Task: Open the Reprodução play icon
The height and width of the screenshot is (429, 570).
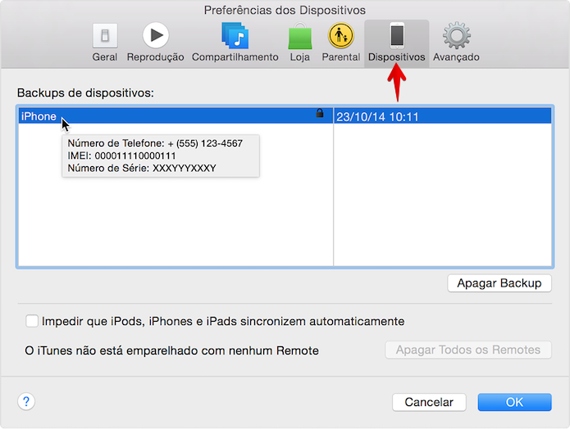Action: [156, 35]
